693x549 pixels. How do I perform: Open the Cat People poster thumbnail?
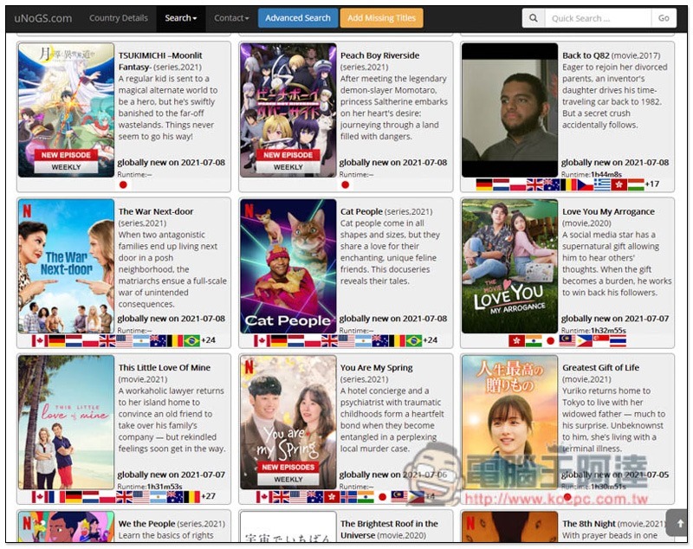tap(288, 266)
